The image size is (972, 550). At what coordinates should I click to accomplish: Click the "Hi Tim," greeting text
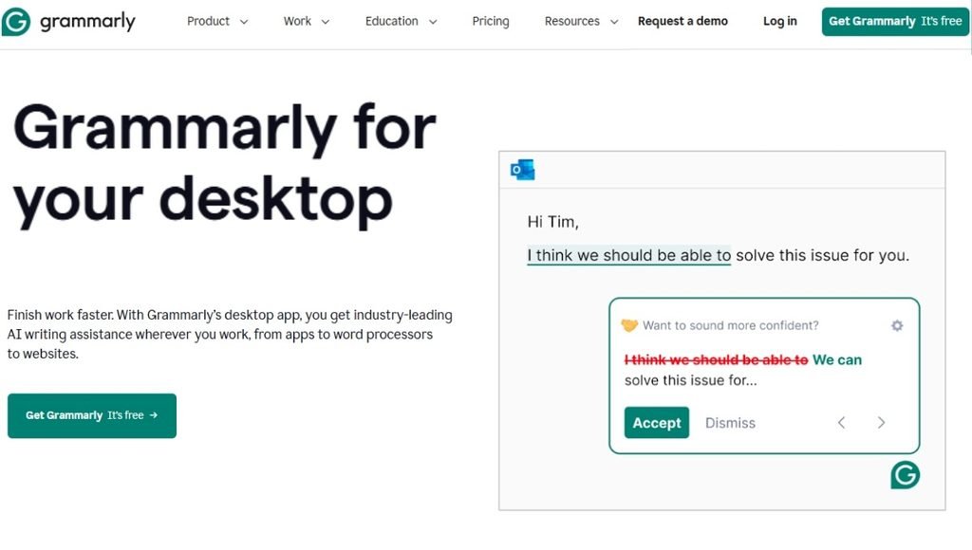pyautogui.click(x=553, y=222)
